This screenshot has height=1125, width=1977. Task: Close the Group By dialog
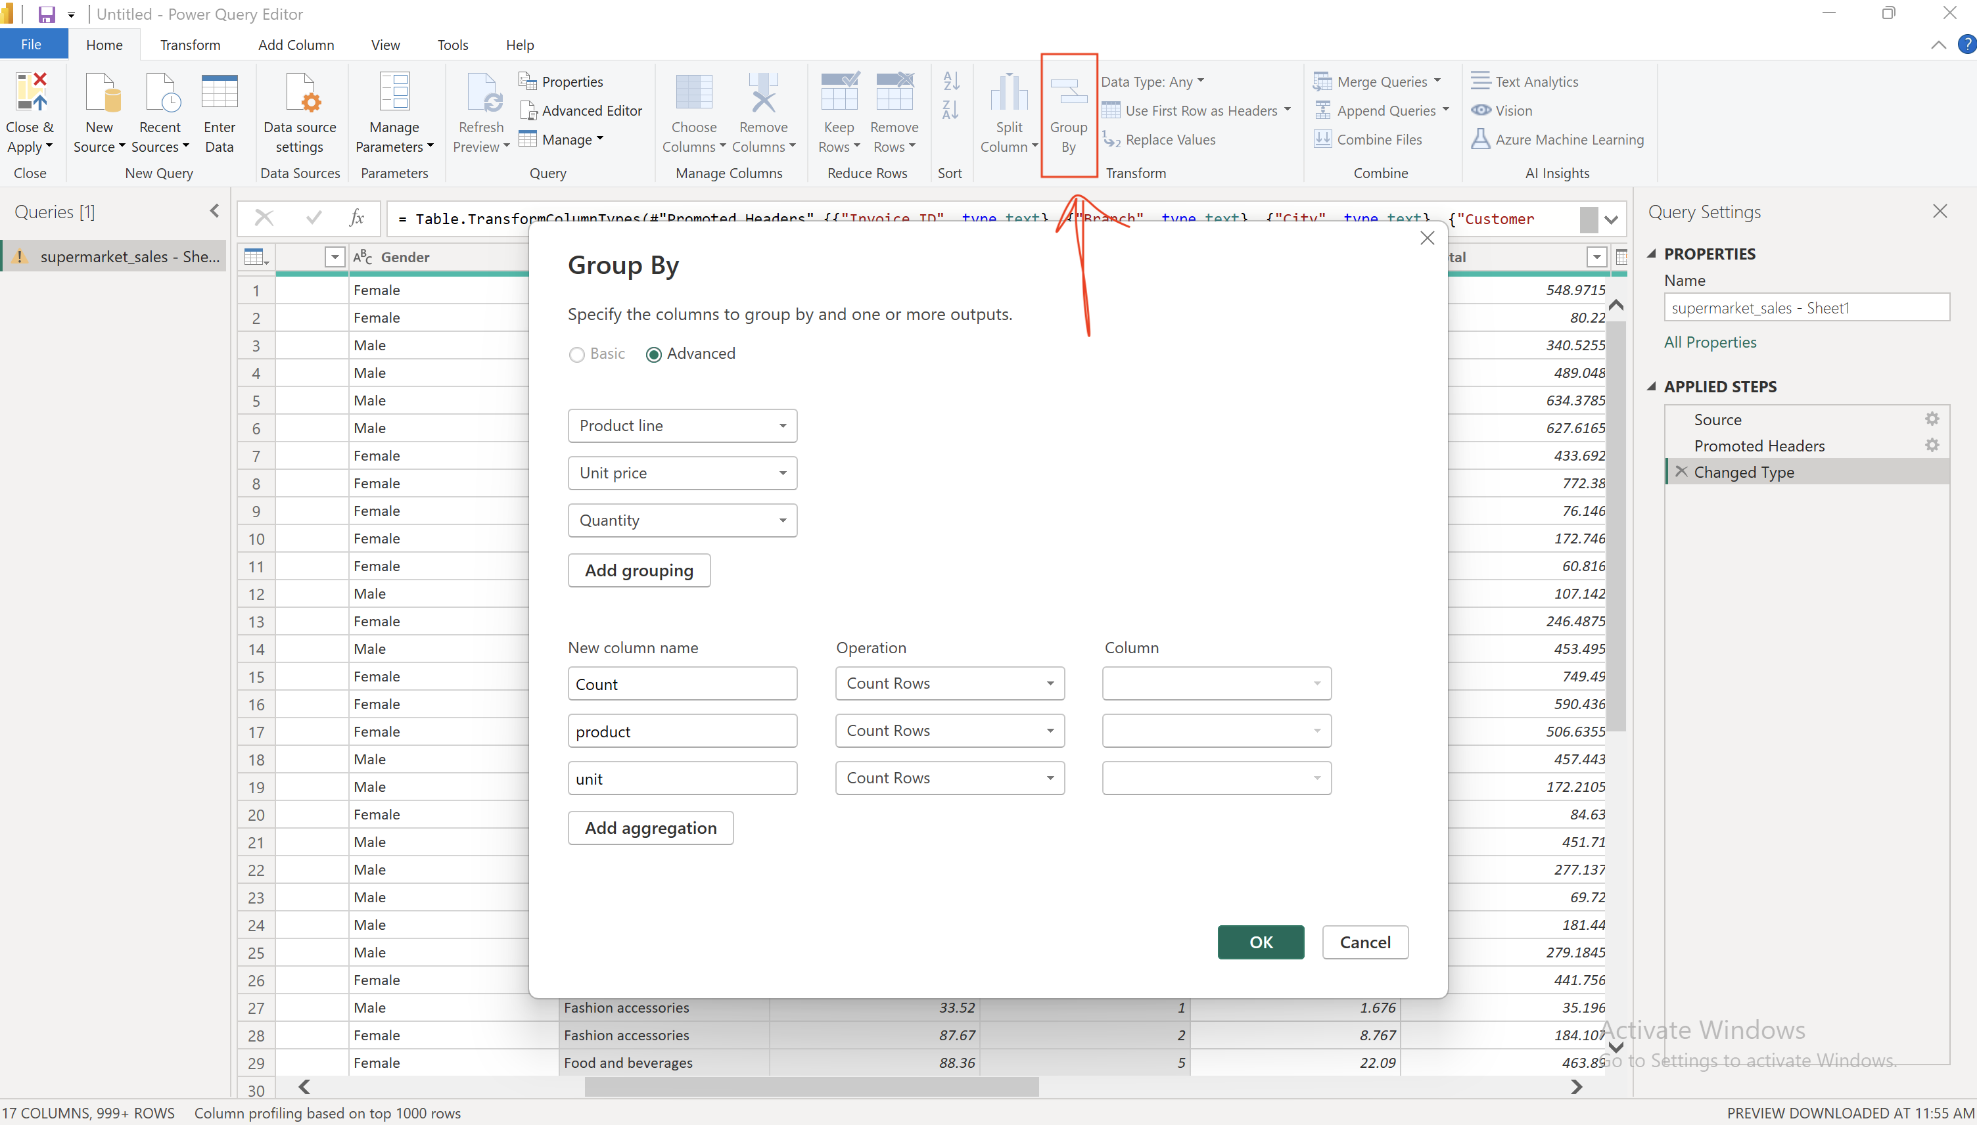tap(1427, 238)
